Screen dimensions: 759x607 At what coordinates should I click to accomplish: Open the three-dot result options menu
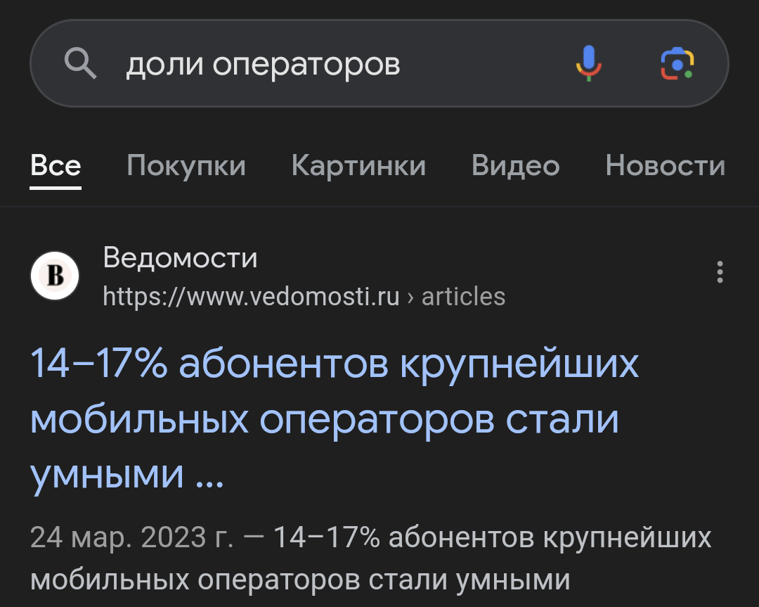tap(719, 272)
